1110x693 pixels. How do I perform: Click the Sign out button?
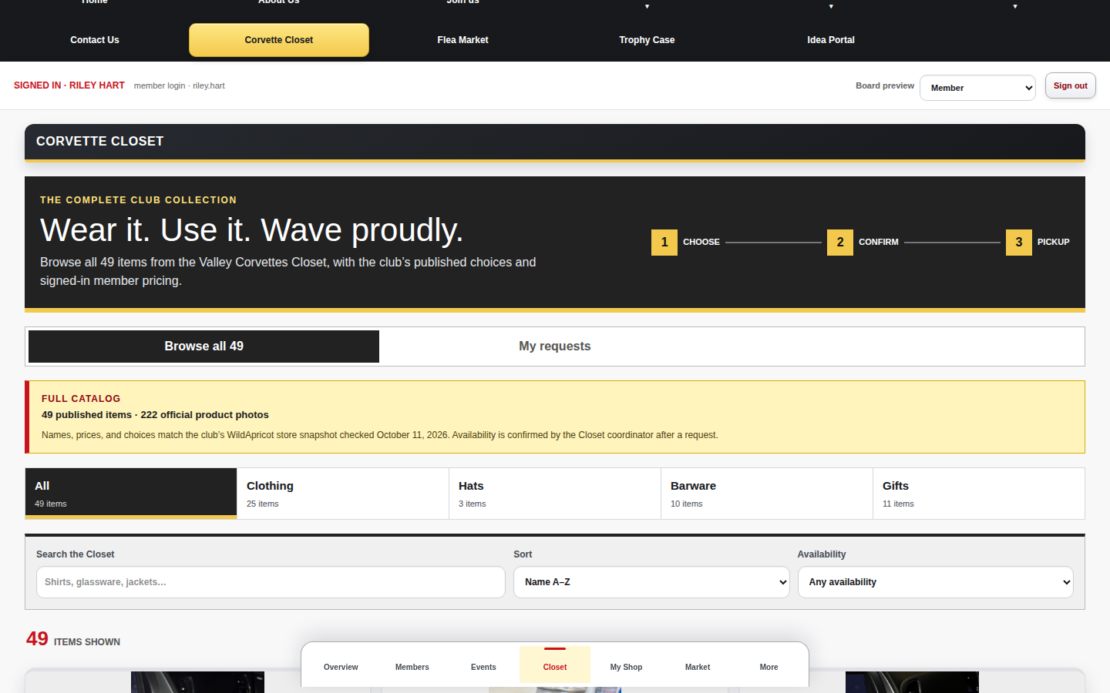pos(1070,85)
